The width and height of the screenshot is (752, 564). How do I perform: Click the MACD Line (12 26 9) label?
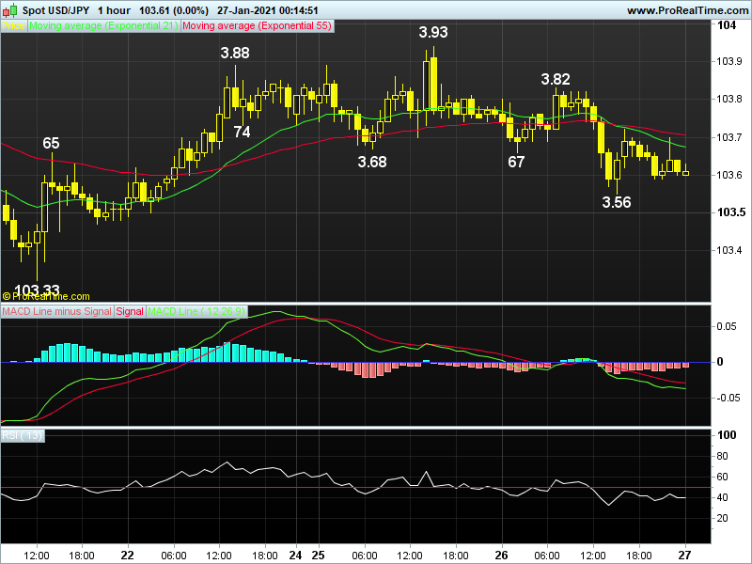[x=196, y=311]
